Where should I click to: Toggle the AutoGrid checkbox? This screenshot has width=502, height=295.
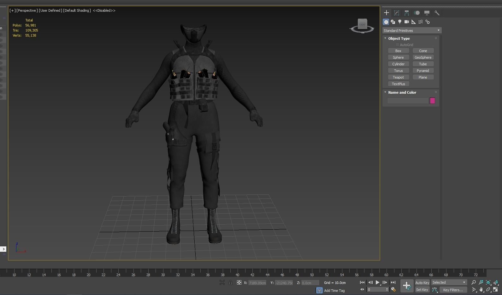tap(398, 45)
